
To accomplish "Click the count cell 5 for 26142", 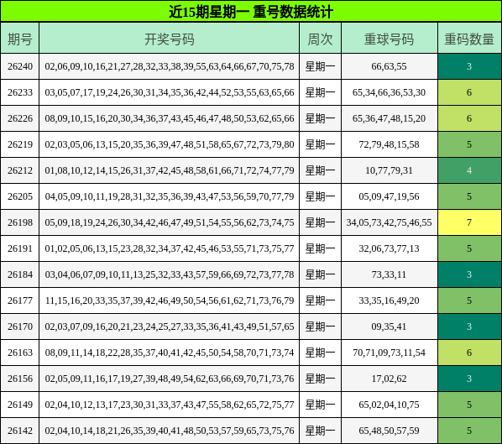I will pyautogui.click(x=469, y=431).
